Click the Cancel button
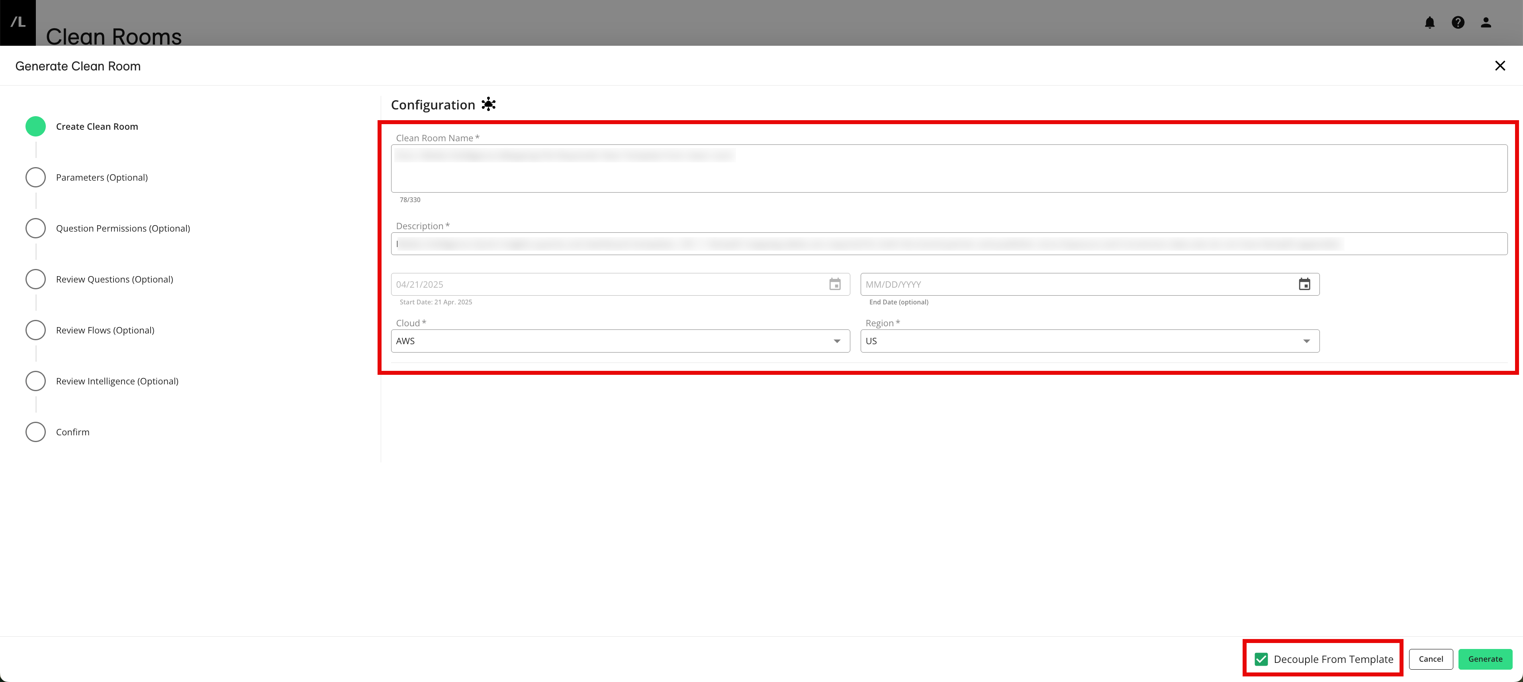 click(1431, 659)
